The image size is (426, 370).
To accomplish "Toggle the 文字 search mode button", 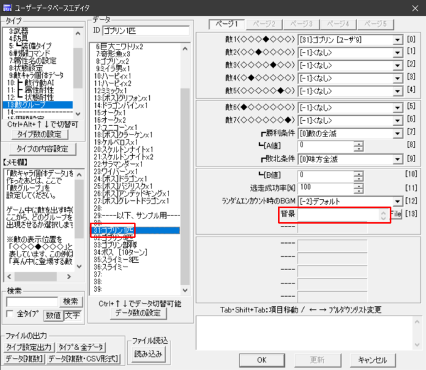I will (x=72, y=314).
